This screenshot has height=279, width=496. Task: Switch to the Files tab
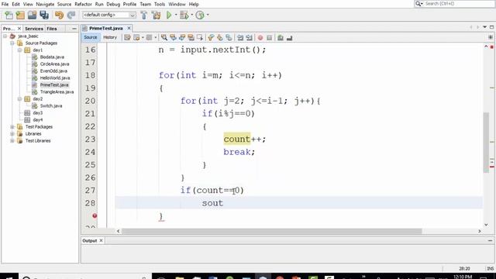(52, 29)
